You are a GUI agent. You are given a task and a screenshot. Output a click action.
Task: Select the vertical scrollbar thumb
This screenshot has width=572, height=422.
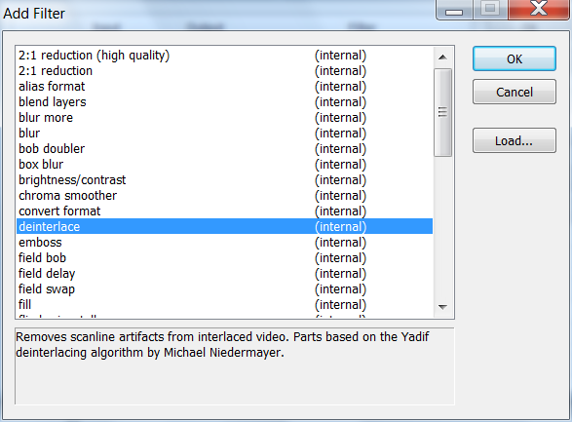click(x=442, y=112)
